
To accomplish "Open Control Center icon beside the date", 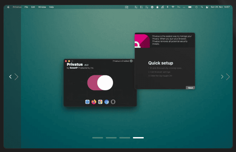I will point(207,7).
